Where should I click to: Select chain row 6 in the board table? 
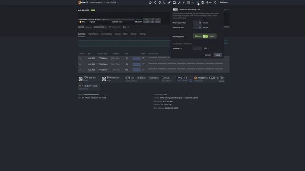tap(153, 64)
